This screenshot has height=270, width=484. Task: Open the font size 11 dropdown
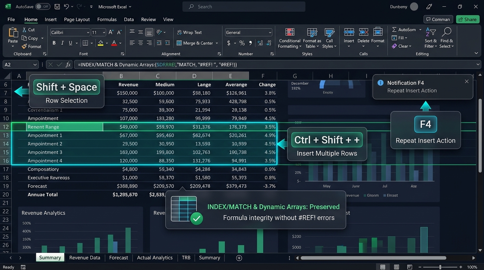pyautogui.click(x=104, y=32)
